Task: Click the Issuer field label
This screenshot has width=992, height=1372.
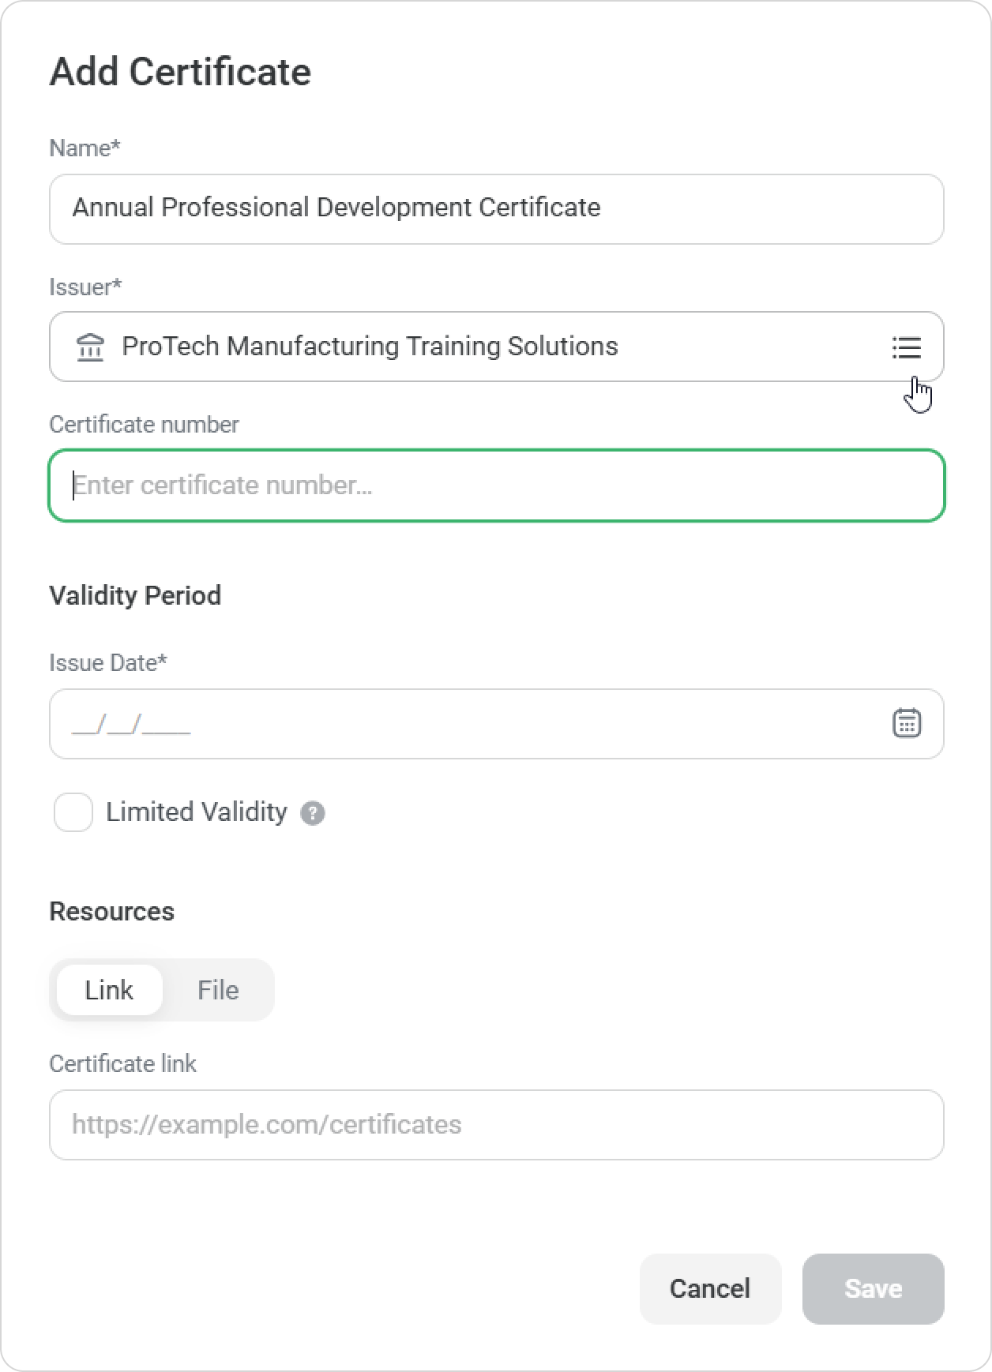Action: pos(85,287)
